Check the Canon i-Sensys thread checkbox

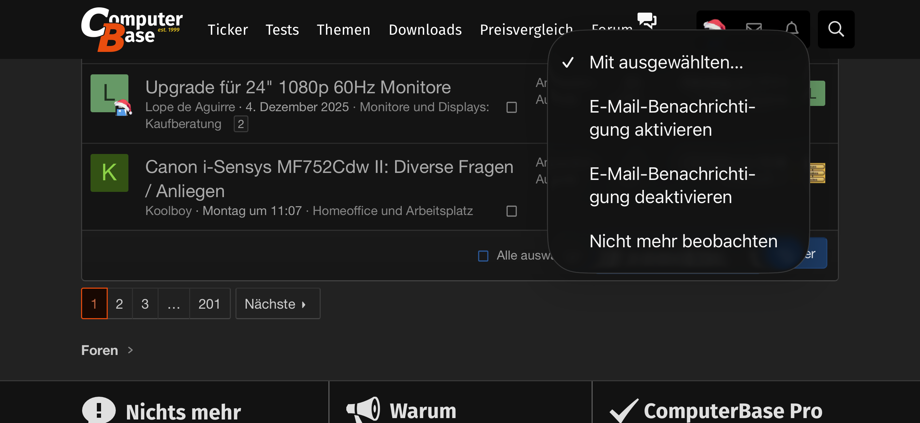[512, 211]
